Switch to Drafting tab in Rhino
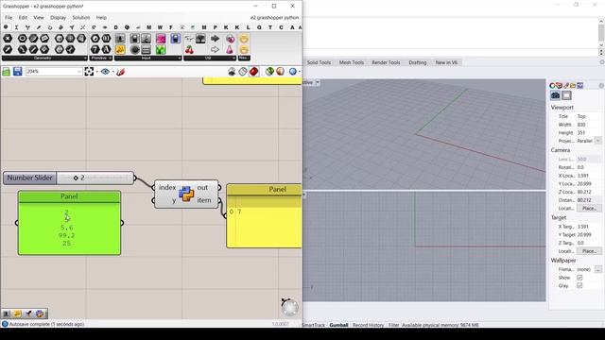This screenshot has width=605, height=340. click(418, 62)
